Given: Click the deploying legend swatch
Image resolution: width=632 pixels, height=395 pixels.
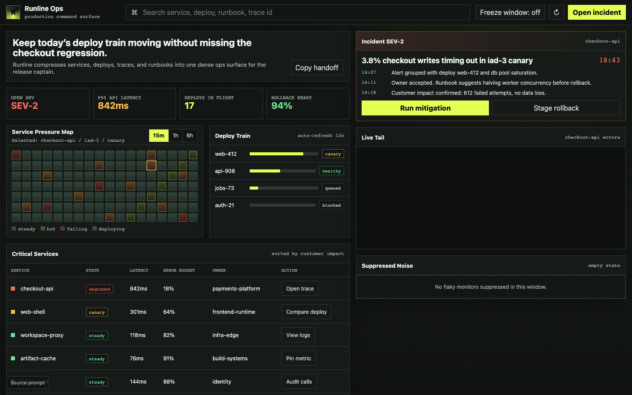Looking at the screenshot, I should (x=94, y=229).
